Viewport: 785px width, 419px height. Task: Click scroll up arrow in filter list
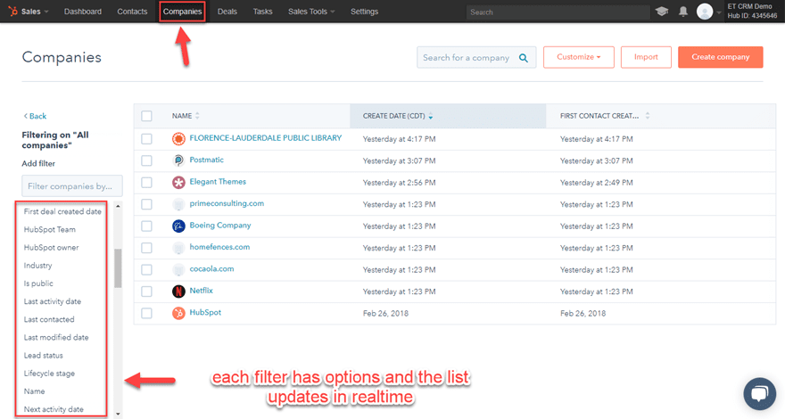[118, 206]
